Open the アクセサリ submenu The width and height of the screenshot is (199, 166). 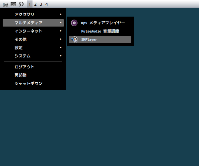tap(33, 14)
